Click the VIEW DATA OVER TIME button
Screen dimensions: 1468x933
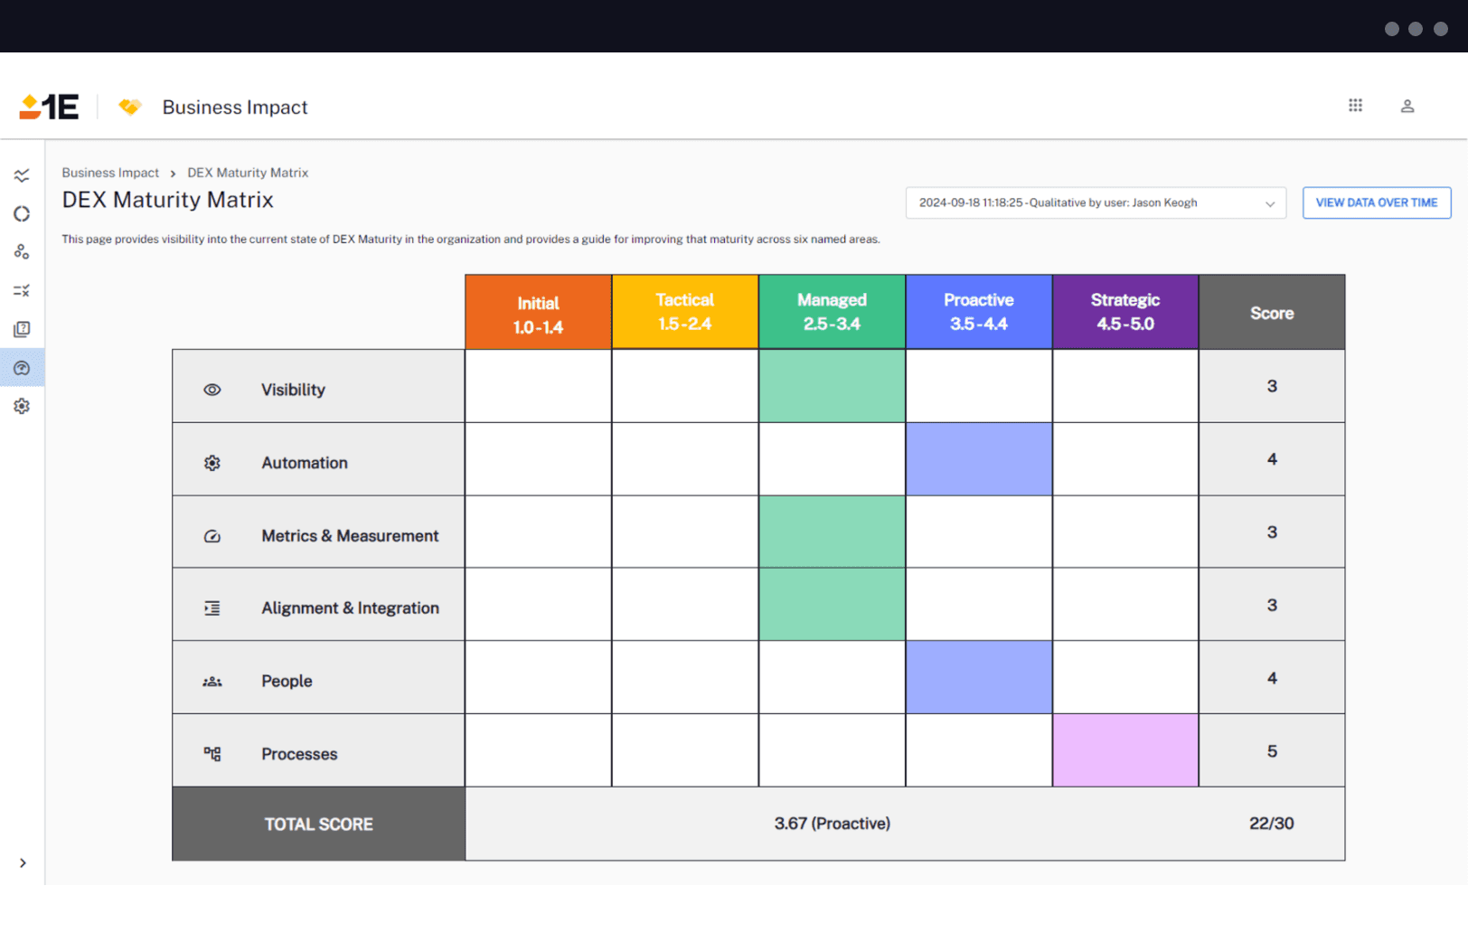[x=1376, y=203]
